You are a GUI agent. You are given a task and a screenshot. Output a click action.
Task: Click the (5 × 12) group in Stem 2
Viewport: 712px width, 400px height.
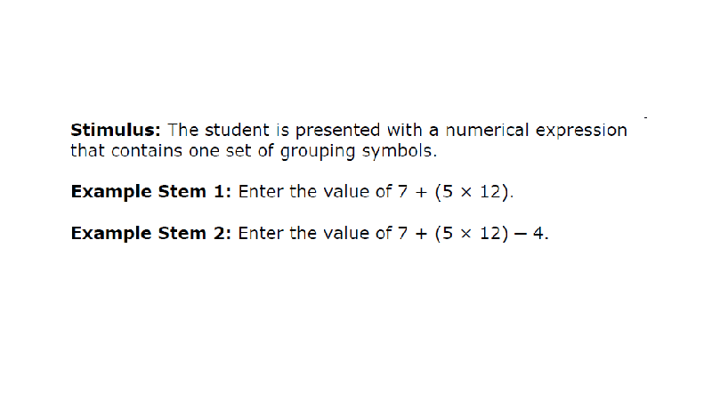click(472, 234)
